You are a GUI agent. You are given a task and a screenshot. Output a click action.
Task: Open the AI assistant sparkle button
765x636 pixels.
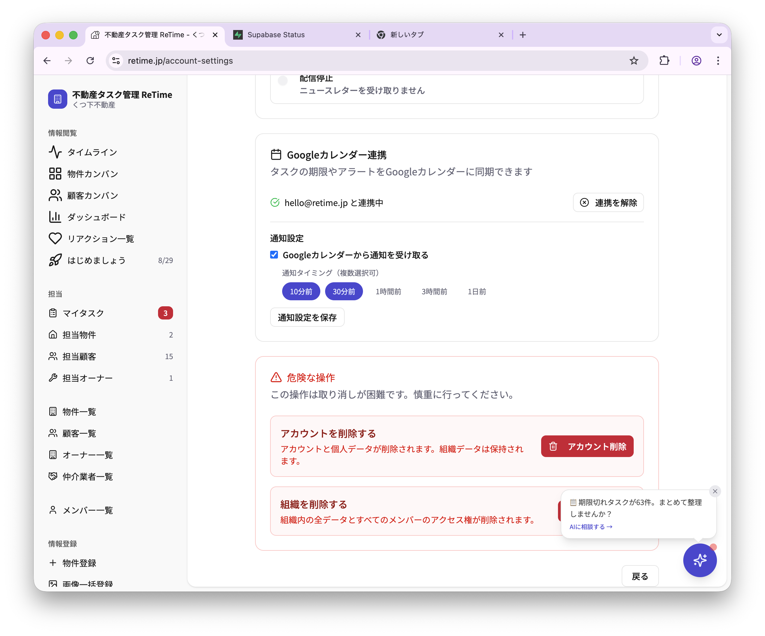(700, 560)
